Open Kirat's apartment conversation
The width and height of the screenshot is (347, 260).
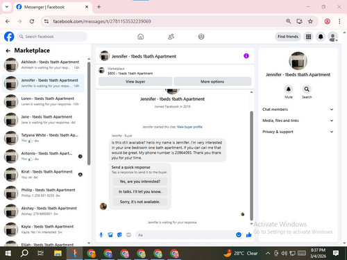pyautogui.click(x=43, y=175)
